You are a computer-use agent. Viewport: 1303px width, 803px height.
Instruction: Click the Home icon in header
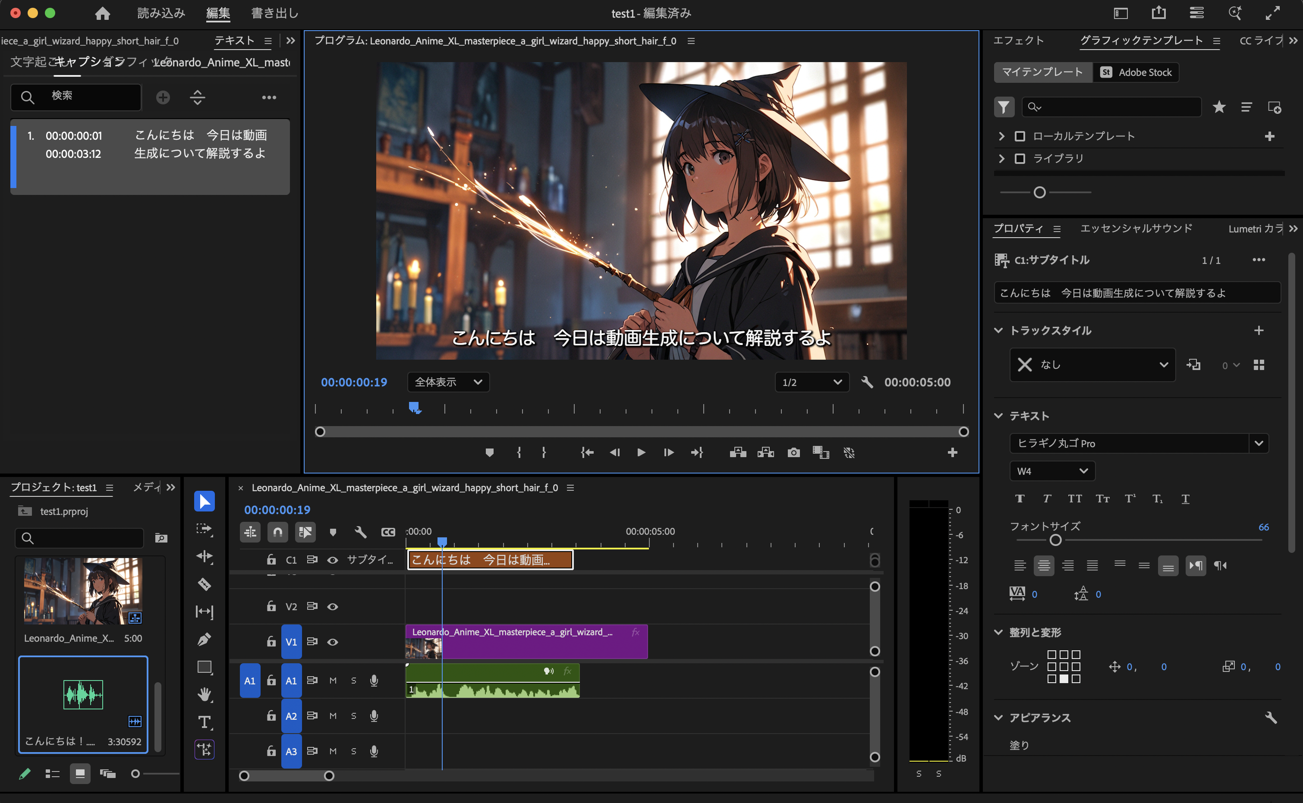point(103,13)
